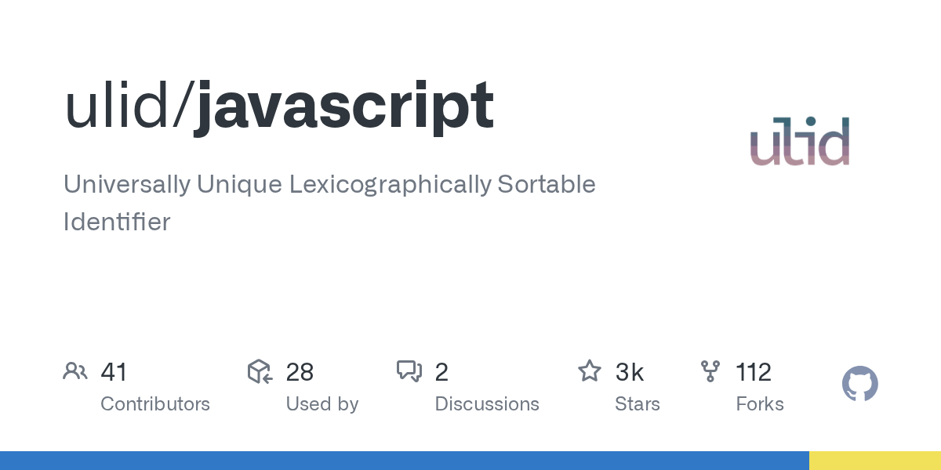Image resolution: width=941 pixels, height=470 pixels.
Task: Click the 41 contributors count
Action: click(114, 372)
